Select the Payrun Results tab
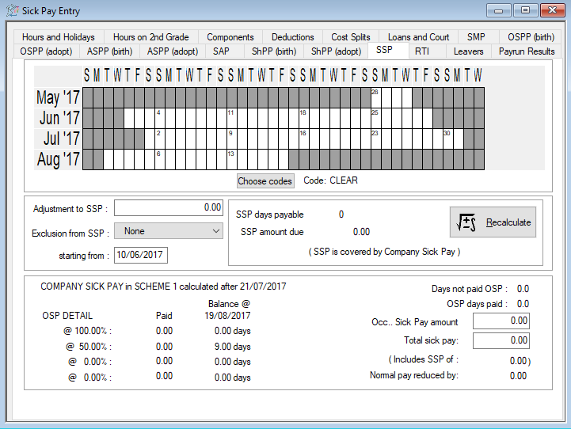Viewport: 571px width, 429px height. [x=526, y=51]
